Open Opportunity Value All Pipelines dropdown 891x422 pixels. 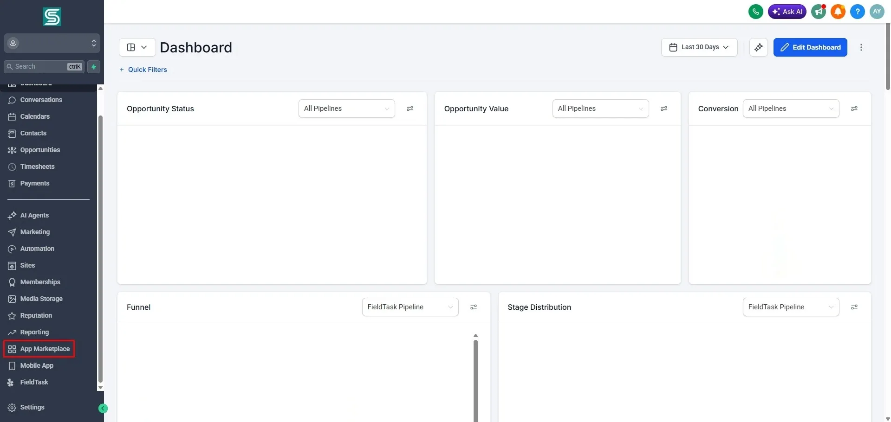pyautogui.click(x=600, y=109)
